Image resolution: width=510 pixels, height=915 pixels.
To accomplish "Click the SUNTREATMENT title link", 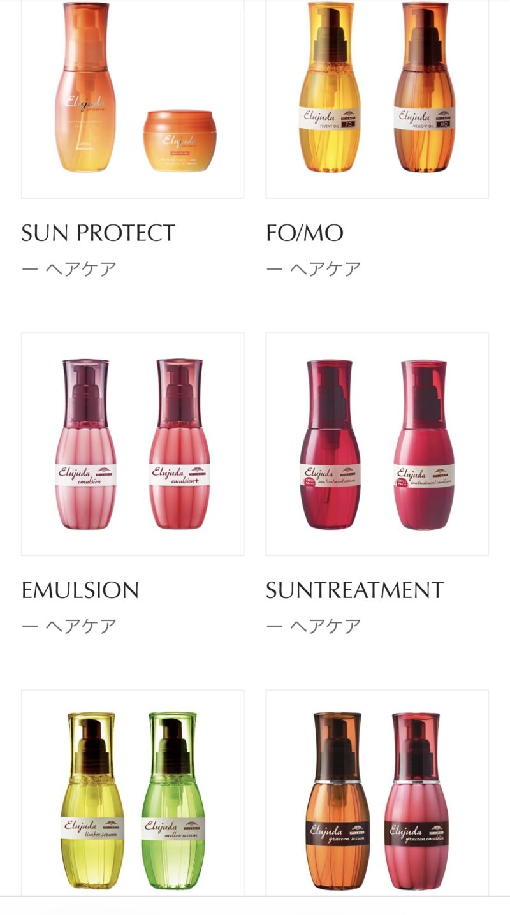I will pyautogui.click(x=355, y=590).
